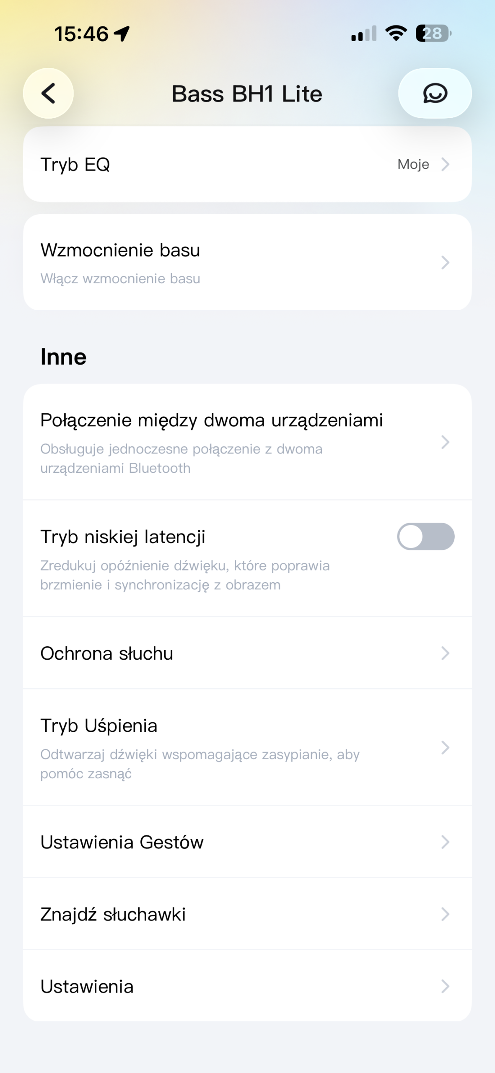
Task: Open Ustawienia Gestów menu item
Action: point(122,842)
